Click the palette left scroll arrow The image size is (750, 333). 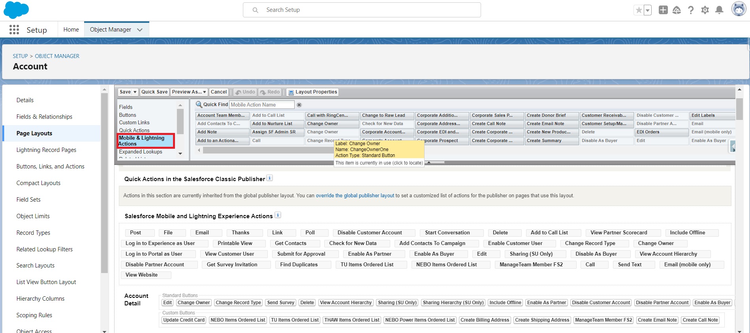pyautogui.click(x=199, y=150)
